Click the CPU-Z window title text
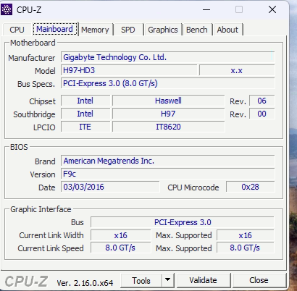The height and width of the screenshot is (291, 297). [29, 10]
